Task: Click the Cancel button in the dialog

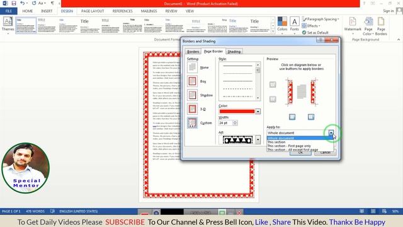Action: click(x=326, y=153)
